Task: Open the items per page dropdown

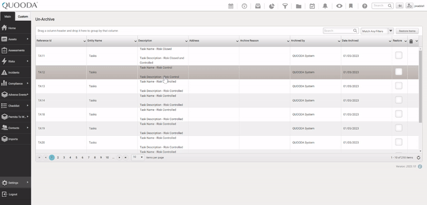Action: point(138,157)
